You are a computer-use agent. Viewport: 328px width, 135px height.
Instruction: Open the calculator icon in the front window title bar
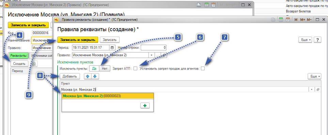(x=281, y=20)
